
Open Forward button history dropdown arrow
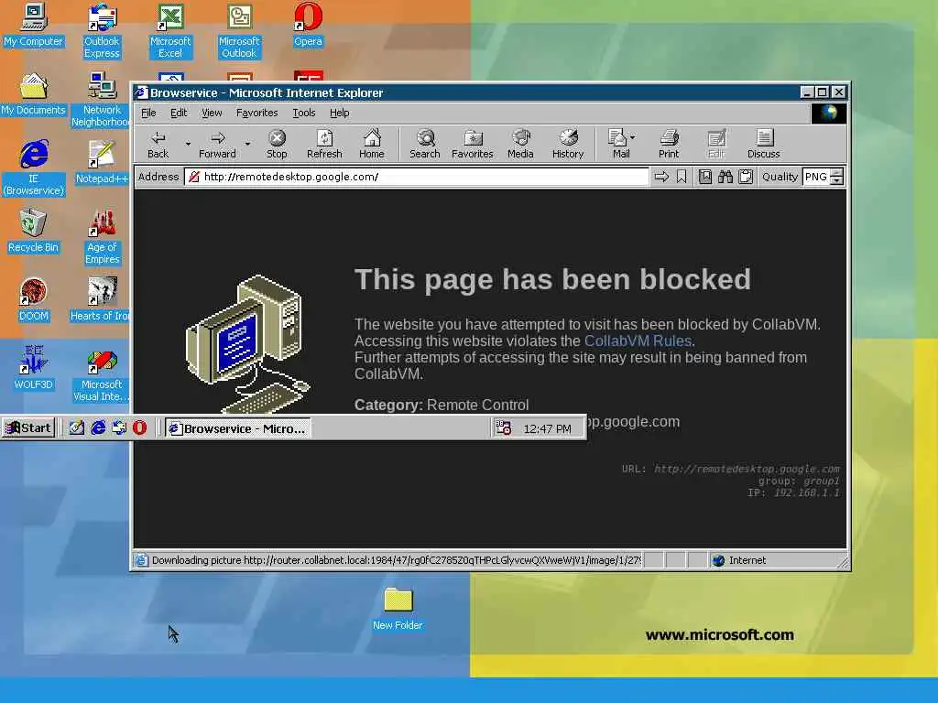247,144
